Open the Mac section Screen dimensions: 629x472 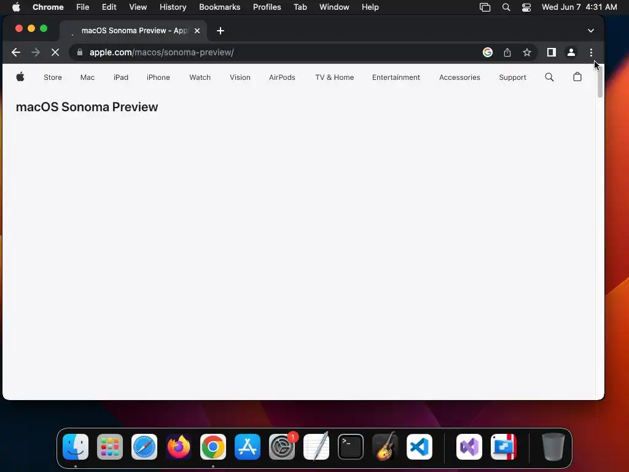pos(87,77)
